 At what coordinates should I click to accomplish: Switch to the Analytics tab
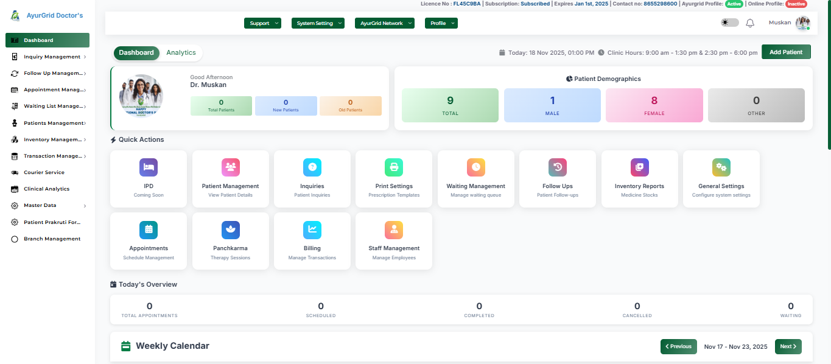[x=180, y=52]
